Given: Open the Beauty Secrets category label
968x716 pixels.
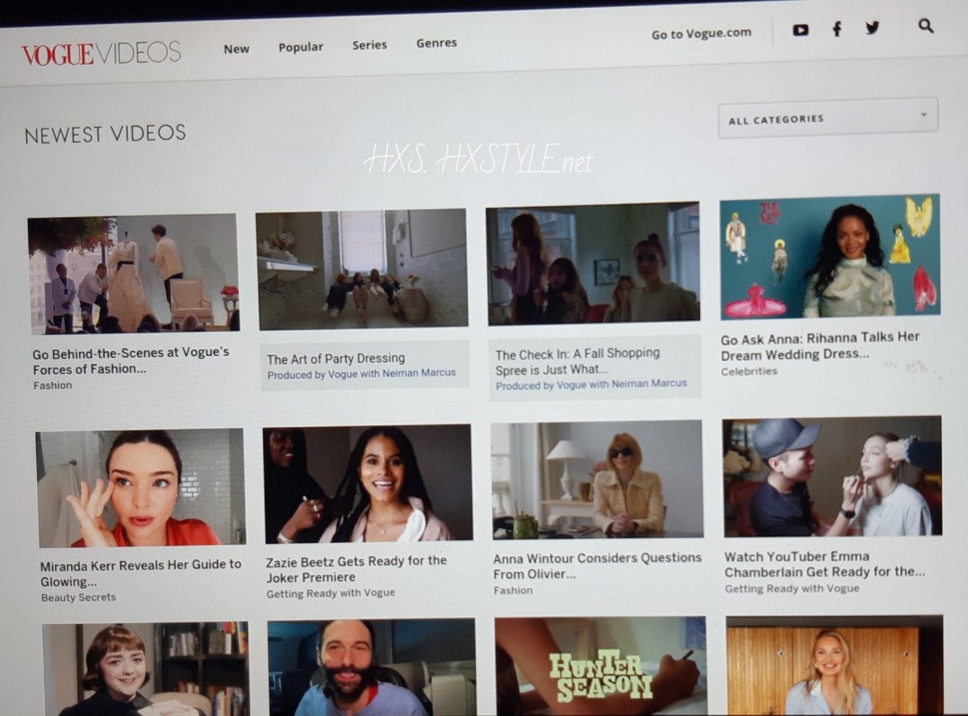Looking at the screenshot, I should pos(78,597).
